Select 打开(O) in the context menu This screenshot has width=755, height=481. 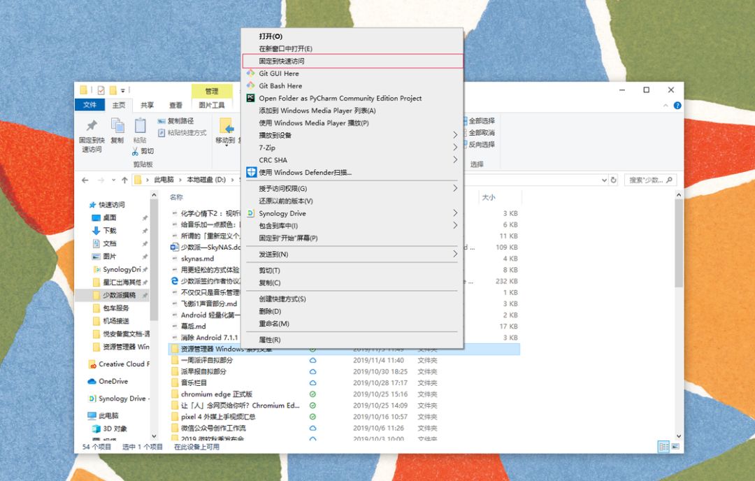tap(352, 36)
